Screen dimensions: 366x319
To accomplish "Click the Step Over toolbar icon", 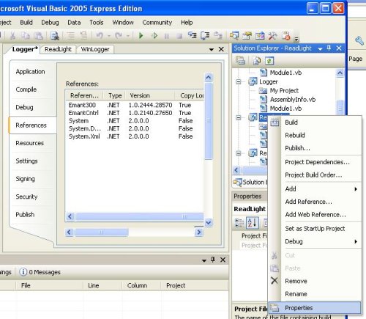I will click(205, 35).
